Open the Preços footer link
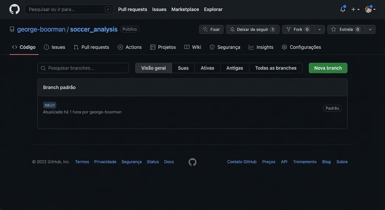 [x=269, y=162]
